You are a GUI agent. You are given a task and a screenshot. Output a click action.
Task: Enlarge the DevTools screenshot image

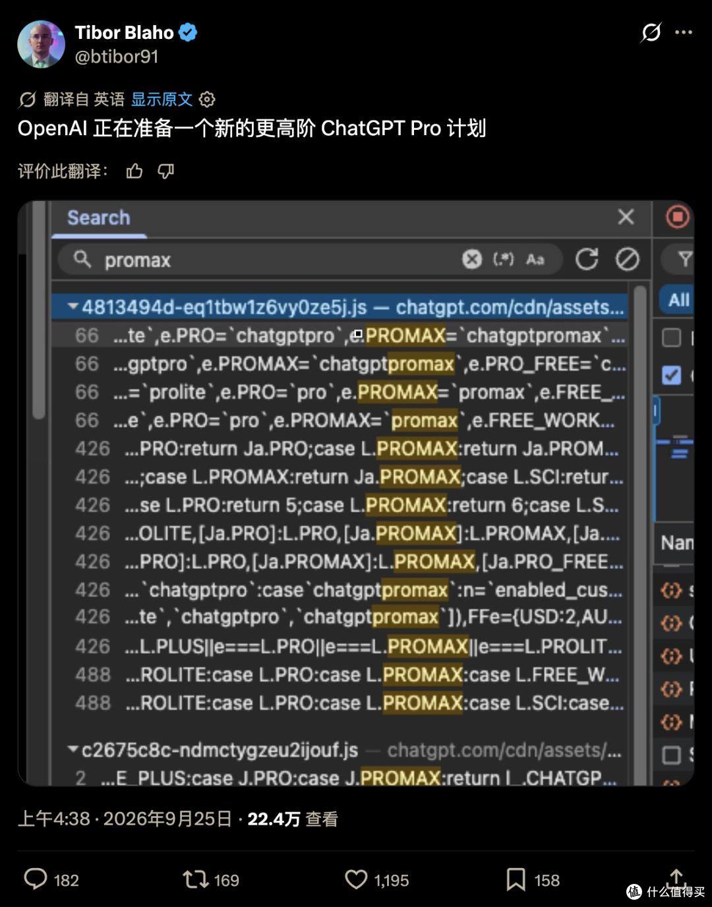pyautogui.click(x=356, y=493)
